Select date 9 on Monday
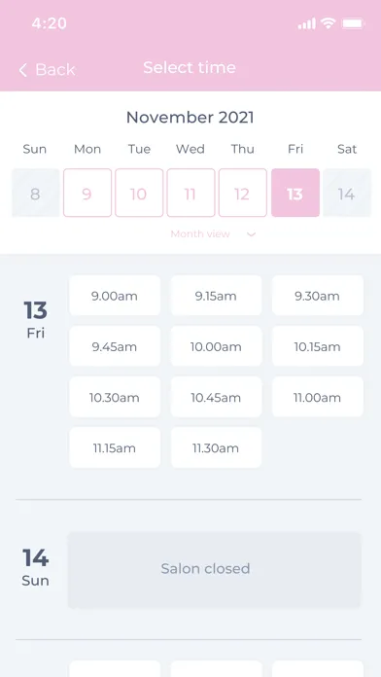Image resolution: width=381 pixels, height=677 pixels. tap(87, 193)
